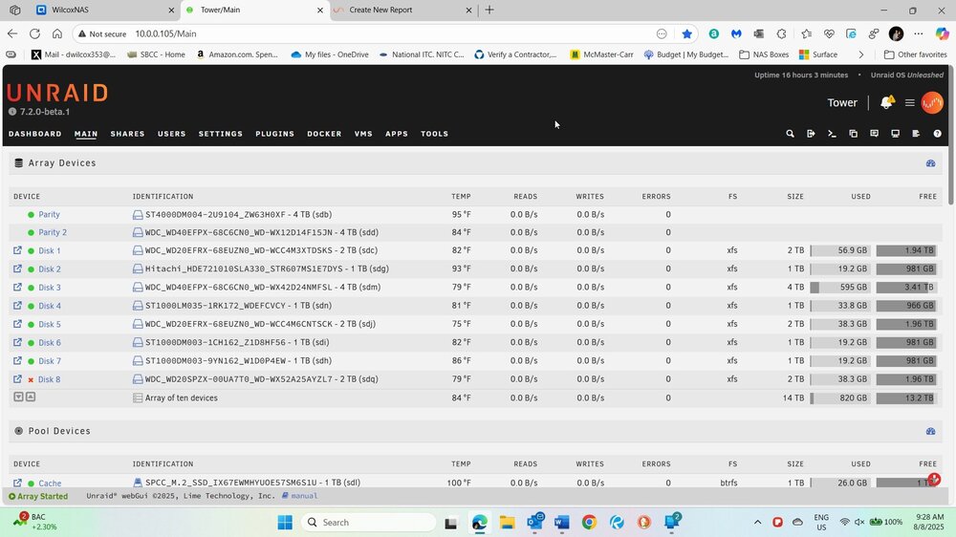Toggle the green status dot for Cache
The image size is (956, 537).
pyautogui.click(x=31, y=483)
